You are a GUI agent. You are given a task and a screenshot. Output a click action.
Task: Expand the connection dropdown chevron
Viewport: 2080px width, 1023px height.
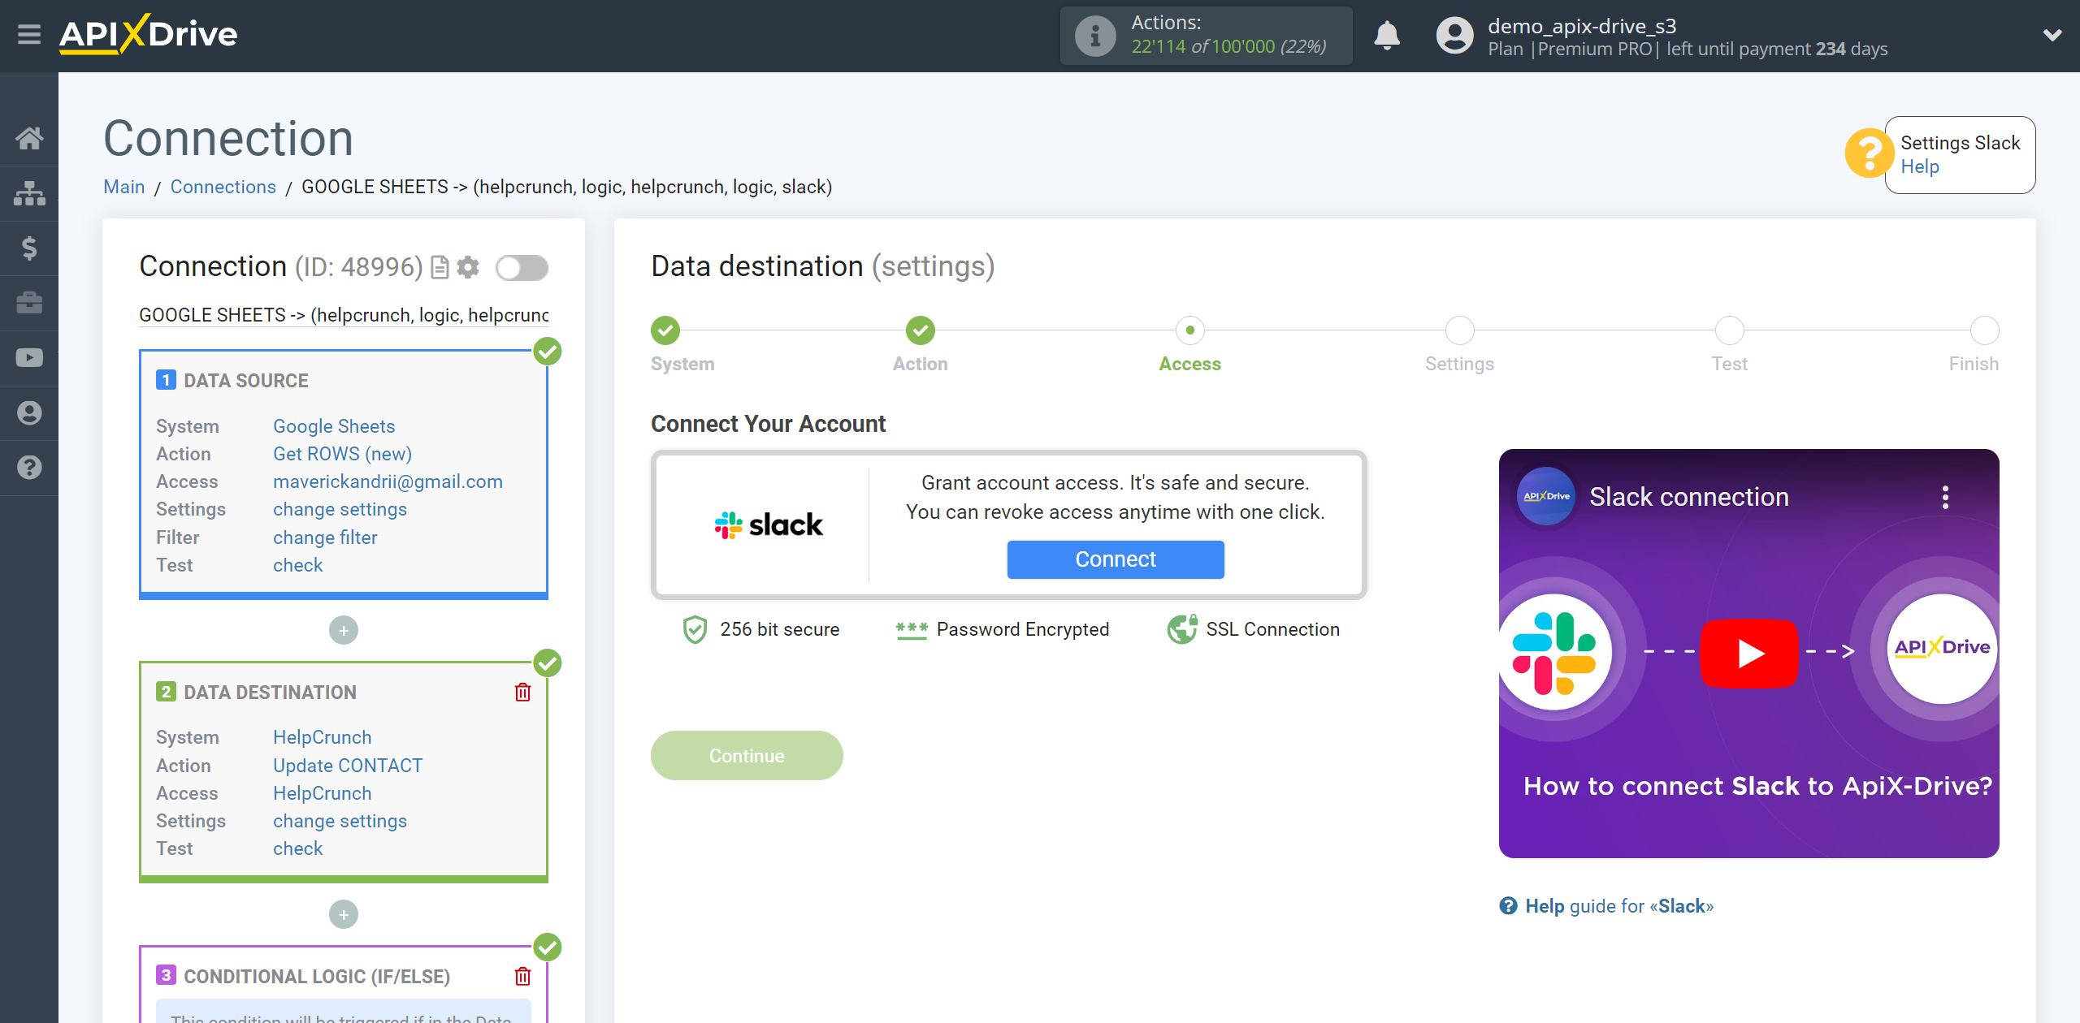(2052, 36)
